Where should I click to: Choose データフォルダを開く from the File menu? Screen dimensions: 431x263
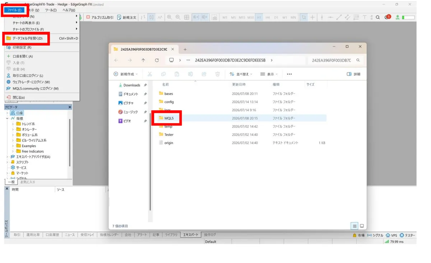pyautogui.click(x=27, y=38)
